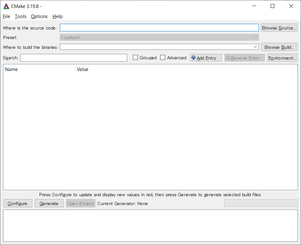Click the 'Where to build the binaries:' label
Image resolution: width=301 pixels, height=245 pixels.
30,47
